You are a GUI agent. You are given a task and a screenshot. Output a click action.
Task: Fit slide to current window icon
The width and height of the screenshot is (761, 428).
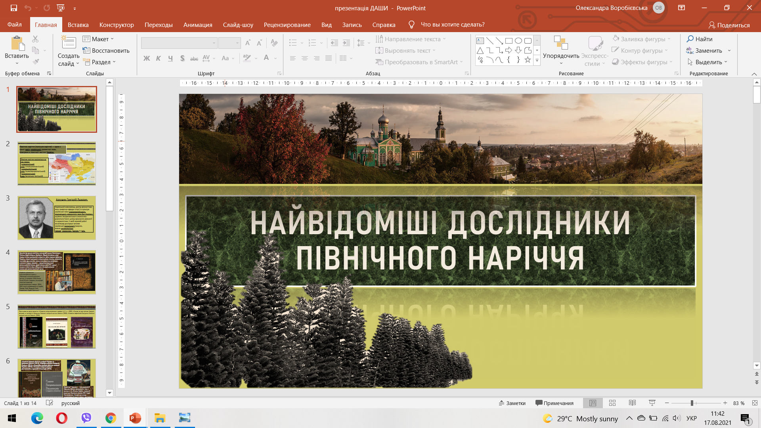(755, 403)
